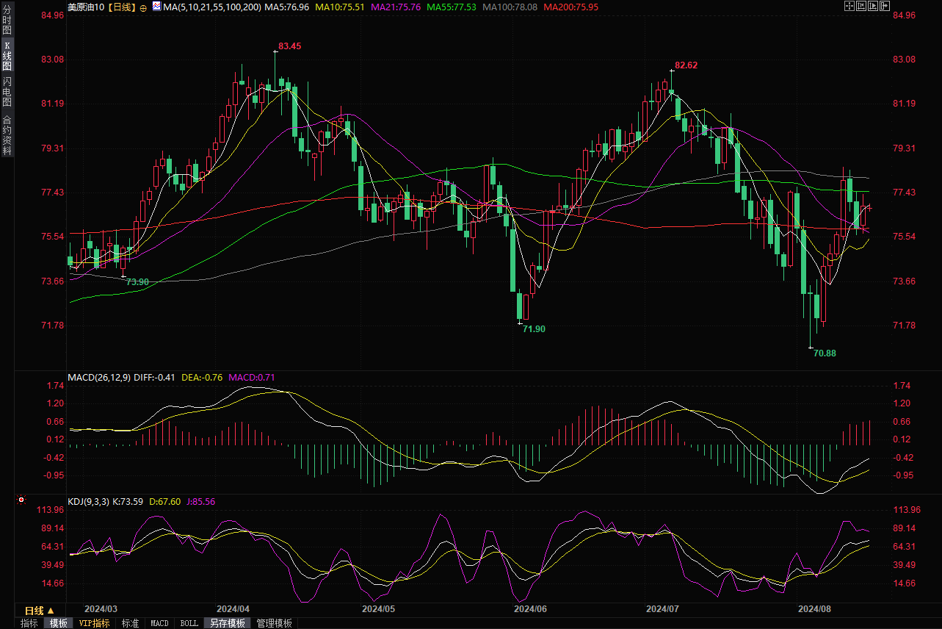This screenshot has width=942, height=629.
Task: Click the jump-to-start chart icon
Action: [861, 7]
